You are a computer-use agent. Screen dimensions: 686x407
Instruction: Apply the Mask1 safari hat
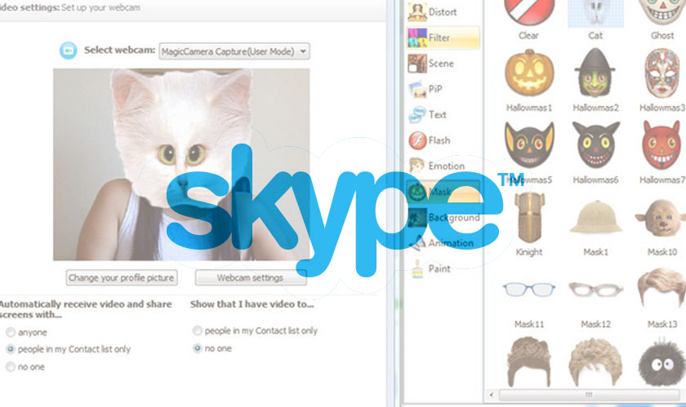point(595,216)
